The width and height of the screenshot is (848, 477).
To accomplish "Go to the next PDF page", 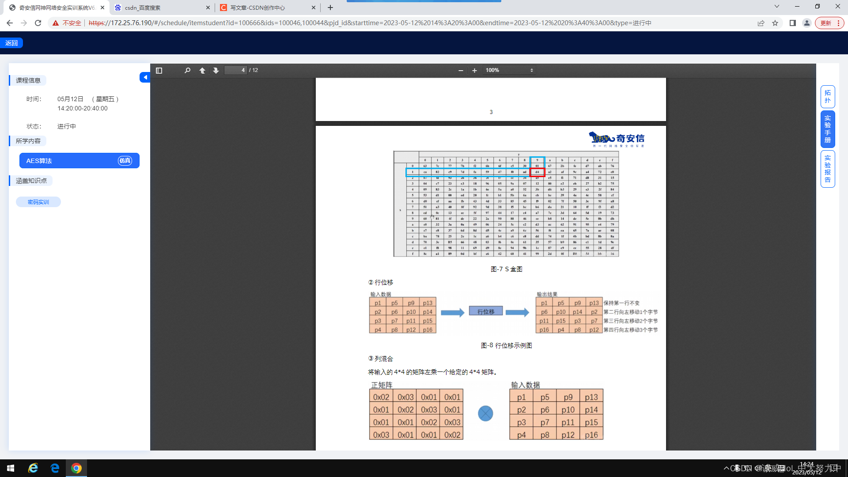I will (216, 70).
